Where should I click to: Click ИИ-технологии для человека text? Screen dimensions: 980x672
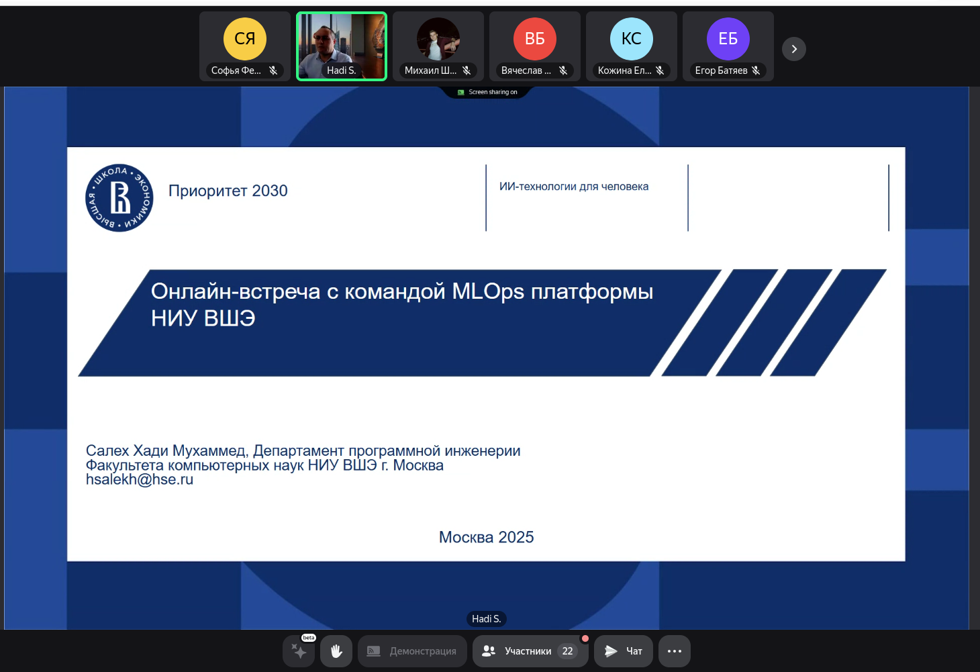coord(574,187)
